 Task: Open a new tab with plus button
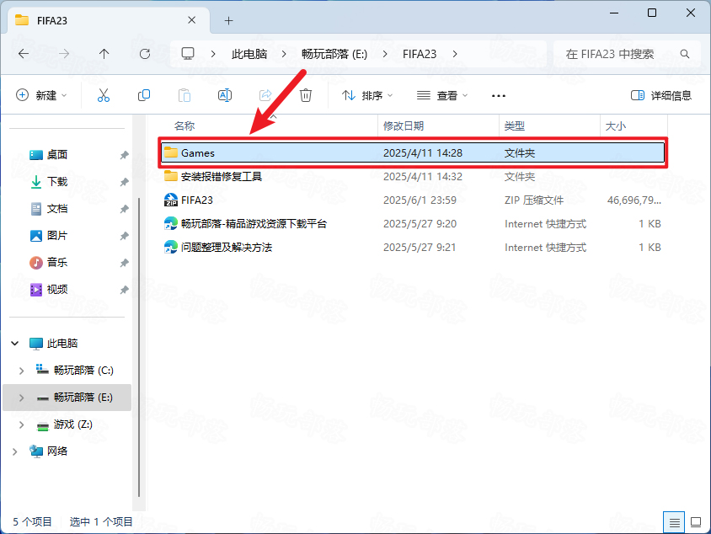pos(229,20)
